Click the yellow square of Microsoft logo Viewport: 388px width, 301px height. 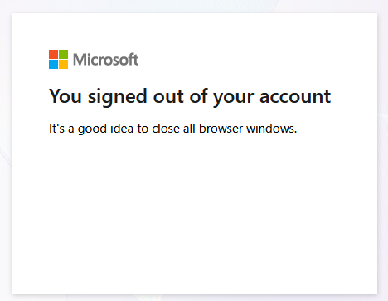click(x=63, y=64)
